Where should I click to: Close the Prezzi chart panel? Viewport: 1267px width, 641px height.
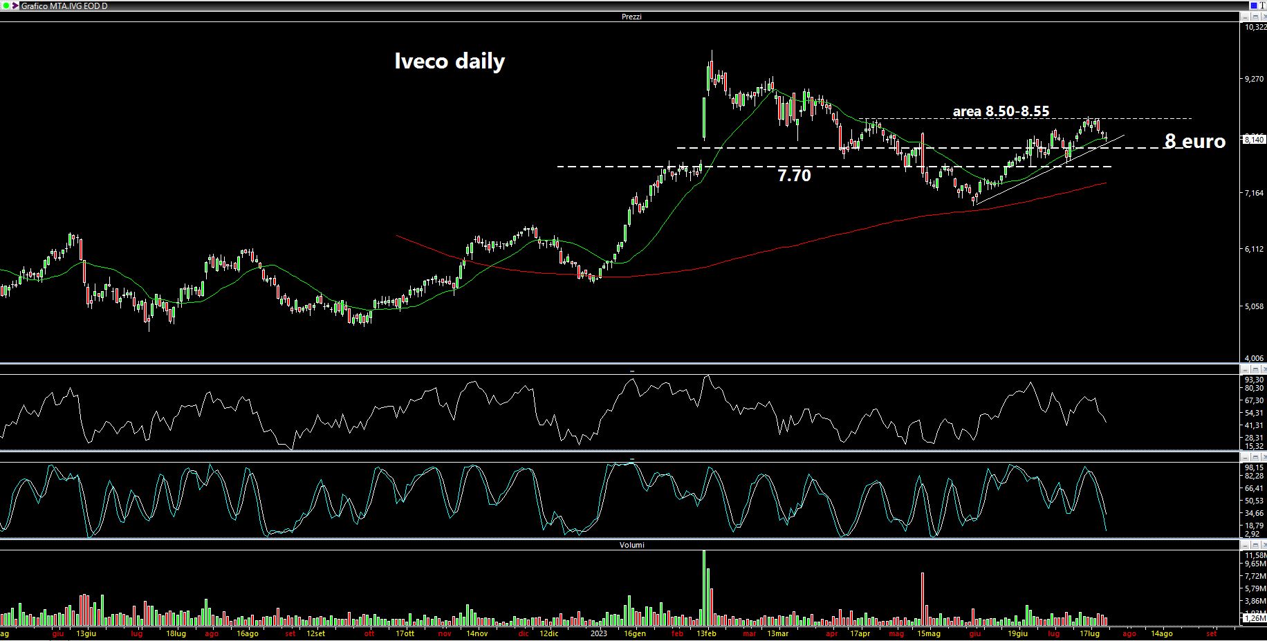[1264, 17]
